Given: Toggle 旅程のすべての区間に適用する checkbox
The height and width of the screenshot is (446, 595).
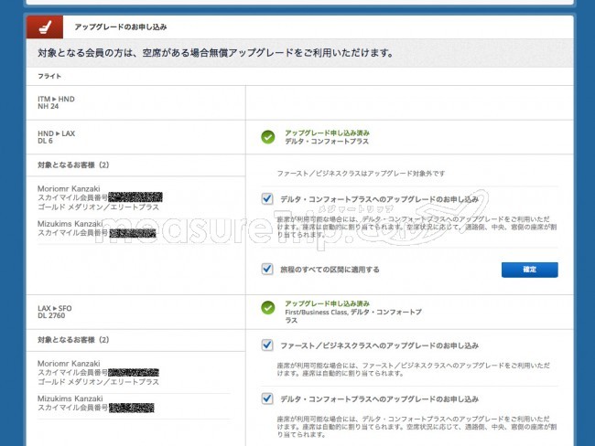Looking at the screenshot, I should [267, 269].
